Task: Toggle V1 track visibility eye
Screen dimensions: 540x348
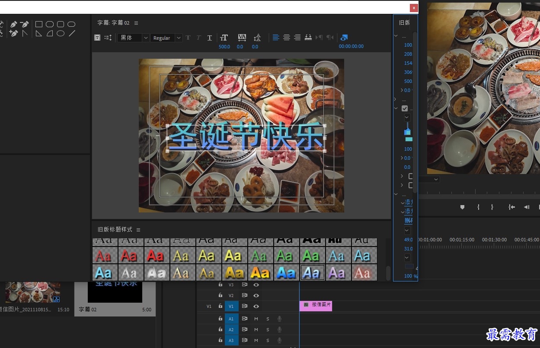Action: pos(256,306)
